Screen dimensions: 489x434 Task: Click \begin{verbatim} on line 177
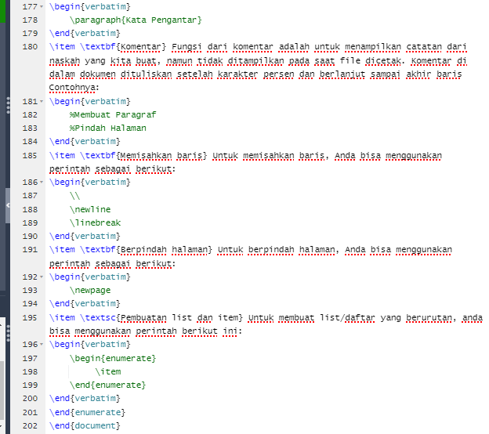click(x=90, y=6)
